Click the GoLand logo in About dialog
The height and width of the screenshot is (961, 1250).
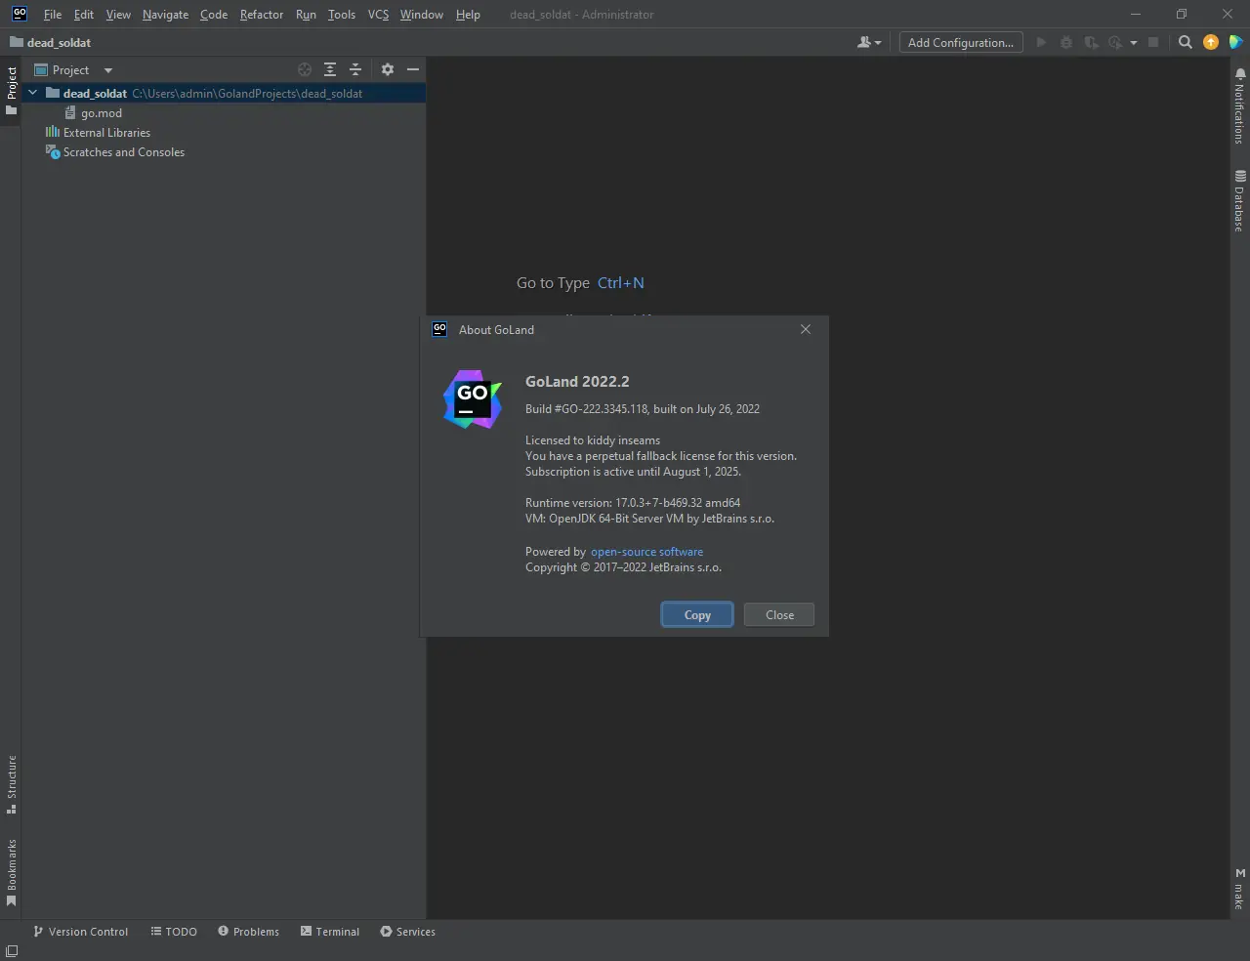pos(473,399)
